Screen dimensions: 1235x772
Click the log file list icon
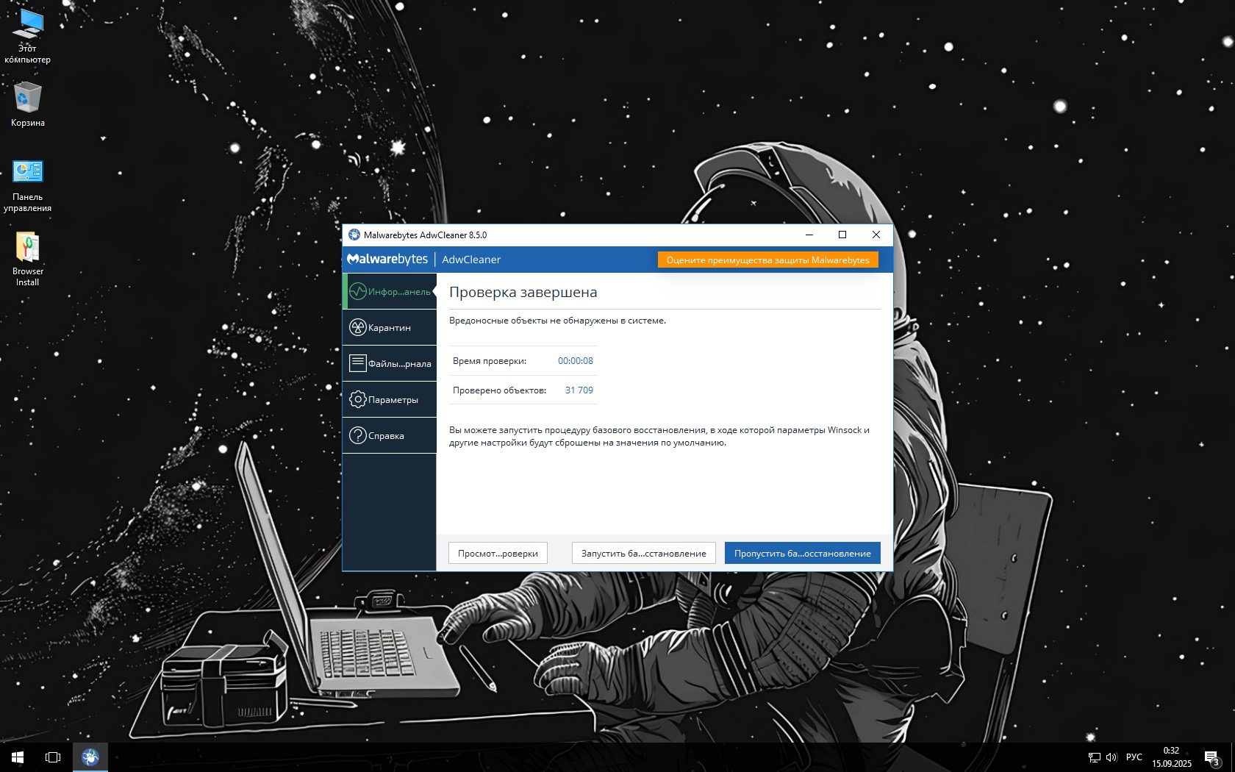(x=358, y=363)
